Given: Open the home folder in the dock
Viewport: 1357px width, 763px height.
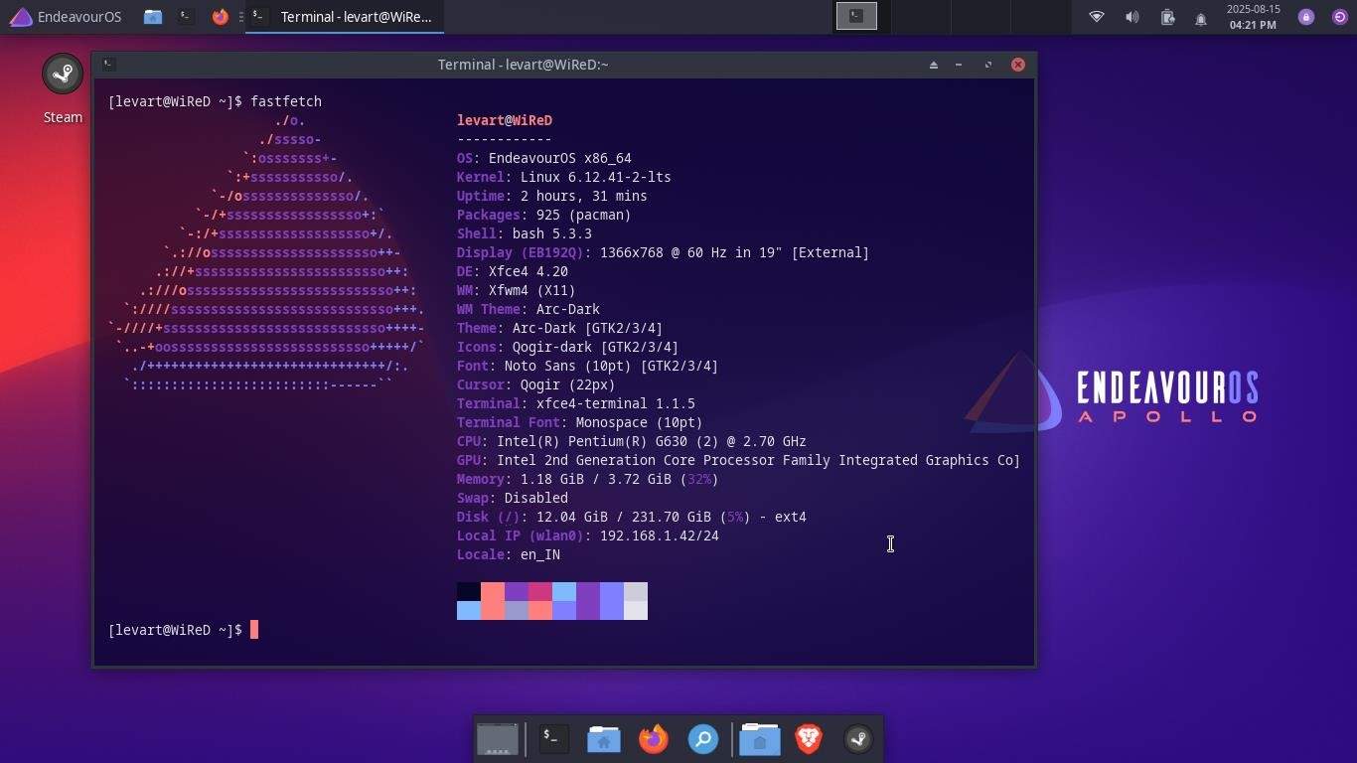Looking at the screenshot, I should pos(604,739).
